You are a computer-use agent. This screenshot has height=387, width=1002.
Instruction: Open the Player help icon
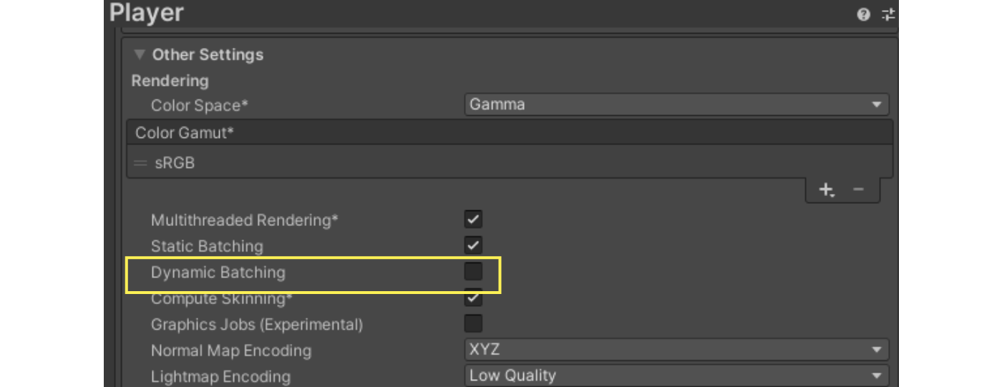864,14
